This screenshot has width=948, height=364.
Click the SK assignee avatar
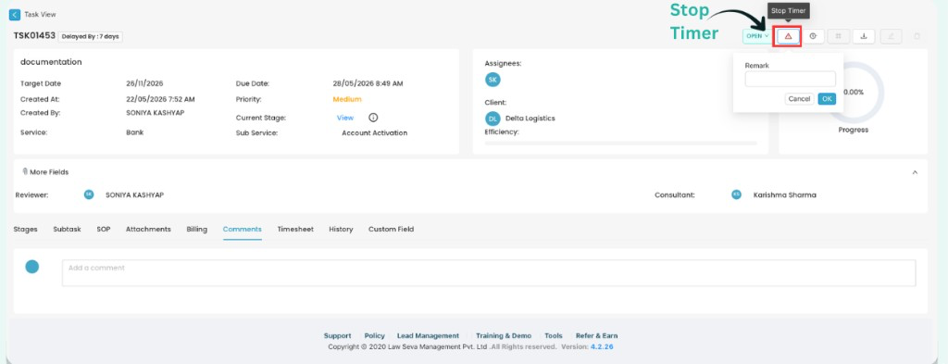pyautogui.click(x=493, y=80)
